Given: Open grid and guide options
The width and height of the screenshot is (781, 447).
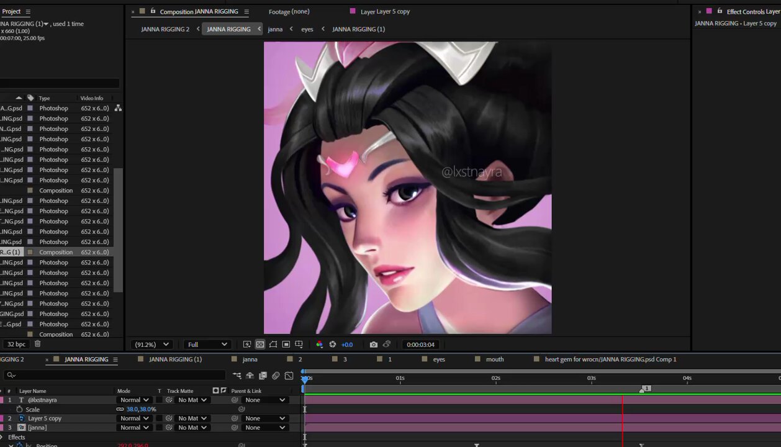Looking at the screenshot, I should click(x=299, y=345).
